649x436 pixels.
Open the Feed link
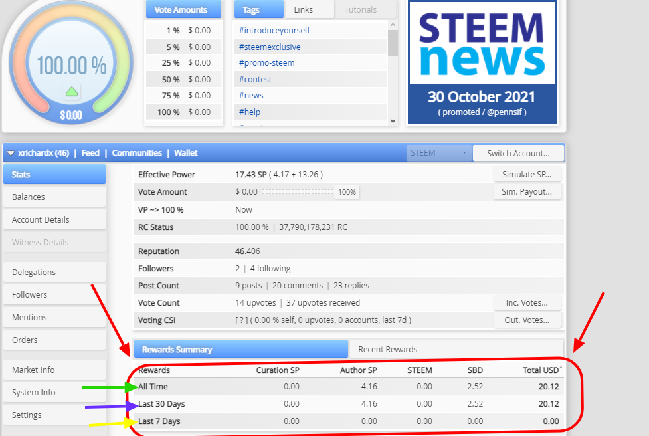pyautogui.click(x=90, y=153)
